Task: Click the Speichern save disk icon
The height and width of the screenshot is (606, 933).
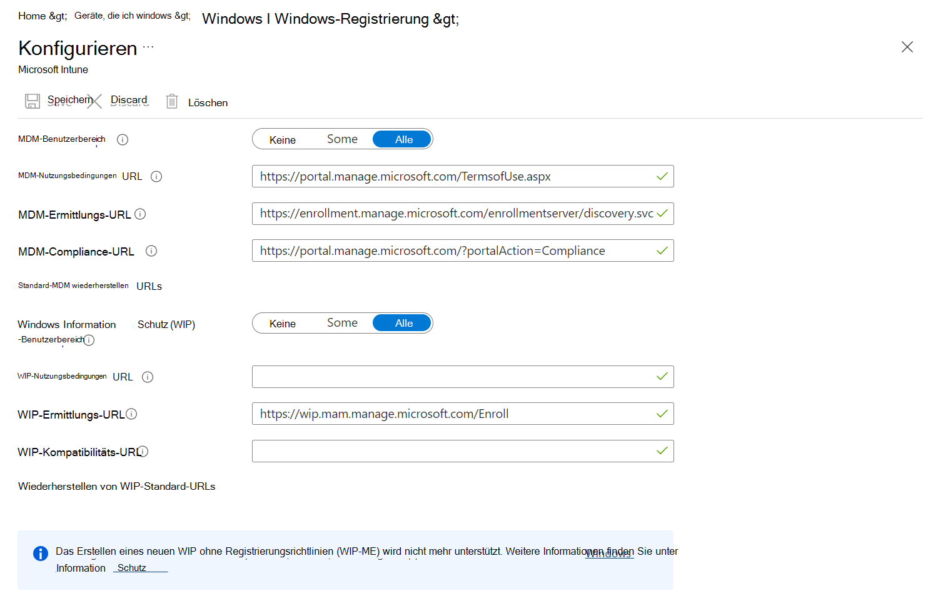Action: point(33,101)
